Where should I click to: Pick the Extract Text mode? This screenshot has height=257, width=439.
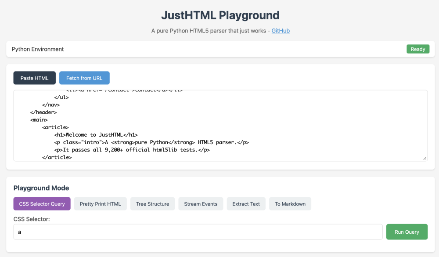[x=246, y=204]
